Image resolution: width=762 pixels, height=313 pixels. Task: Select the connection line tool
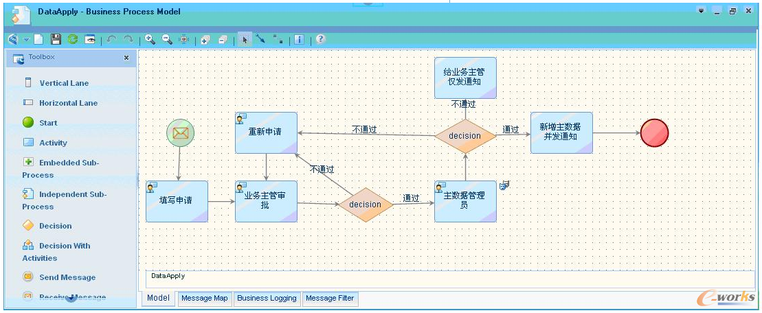[x=260, y=40]
